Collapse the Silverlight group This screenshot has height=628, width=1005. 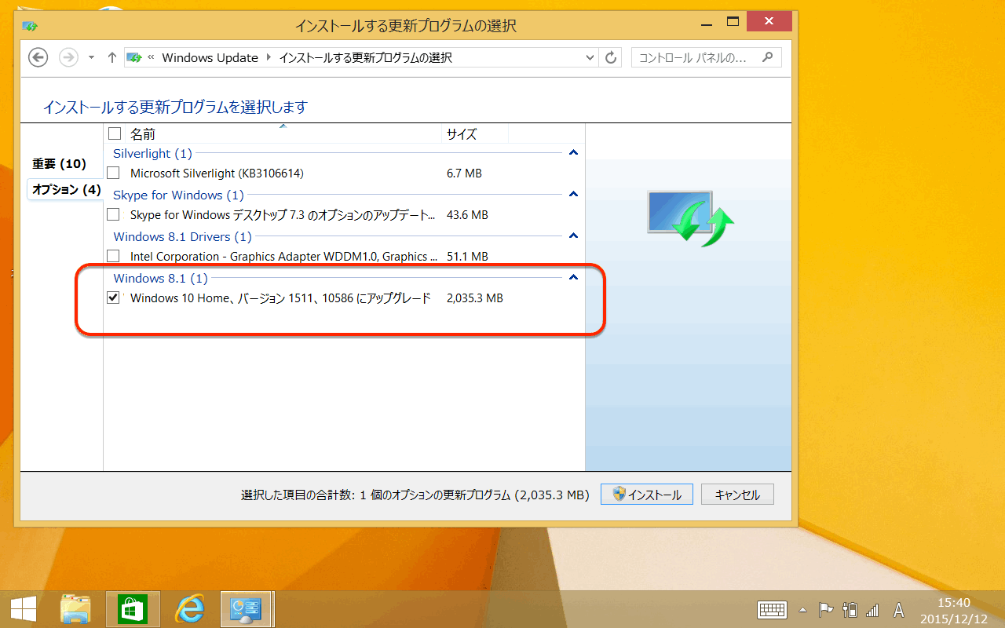tap(573, 153)
